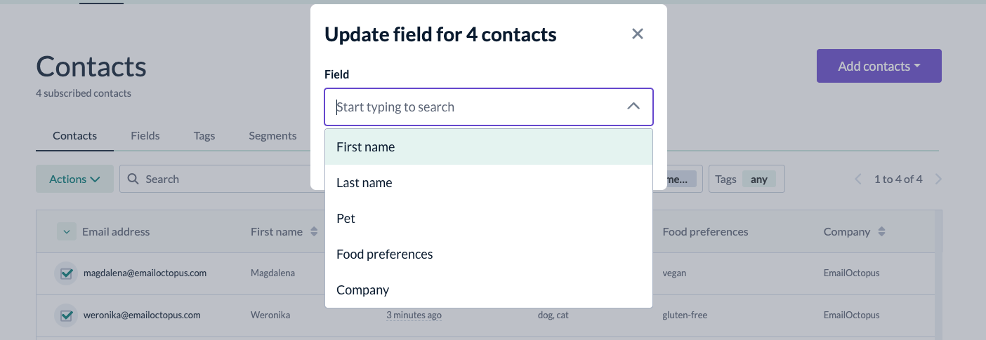Open the Add contacts dropdown button

(879, 66)
